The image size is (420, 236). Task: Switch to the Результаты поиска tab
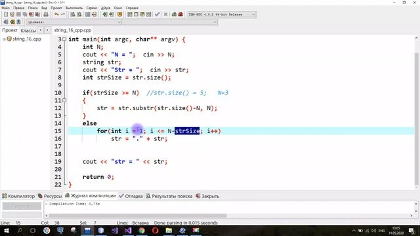pyautogui.click(x=169, y=196)
